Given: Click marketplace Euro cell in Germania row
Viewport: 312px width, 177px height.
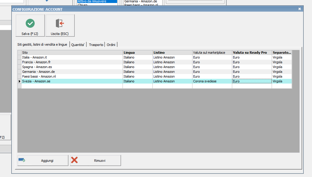Looking at the screenshot, I should (212, 72).
